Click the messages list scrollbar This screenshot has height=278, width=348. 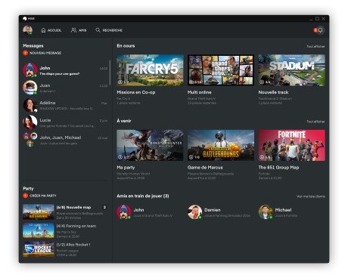click(110, 73)
